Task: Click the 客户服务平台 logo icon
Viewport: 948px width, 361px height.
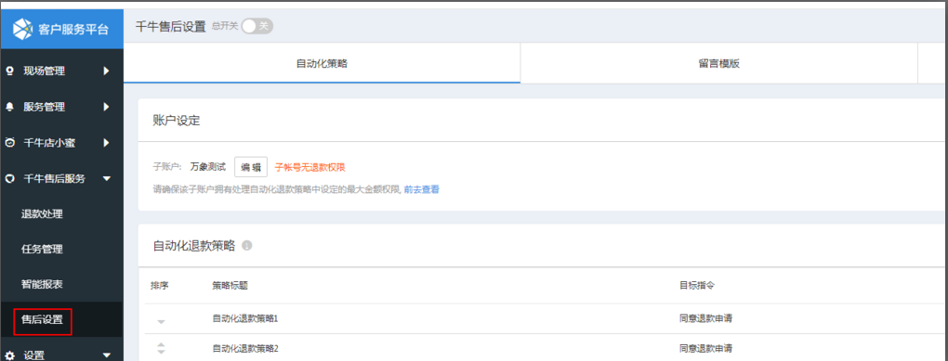Action: click(22, 29)
